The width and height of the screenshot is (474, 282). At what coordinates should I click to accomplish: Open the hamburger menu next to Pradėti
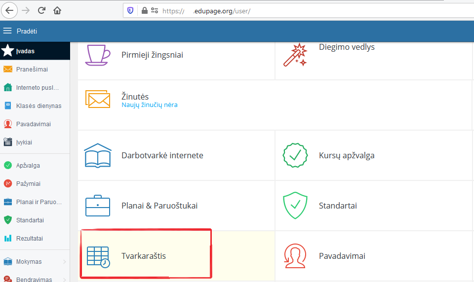tap(7, 31)
